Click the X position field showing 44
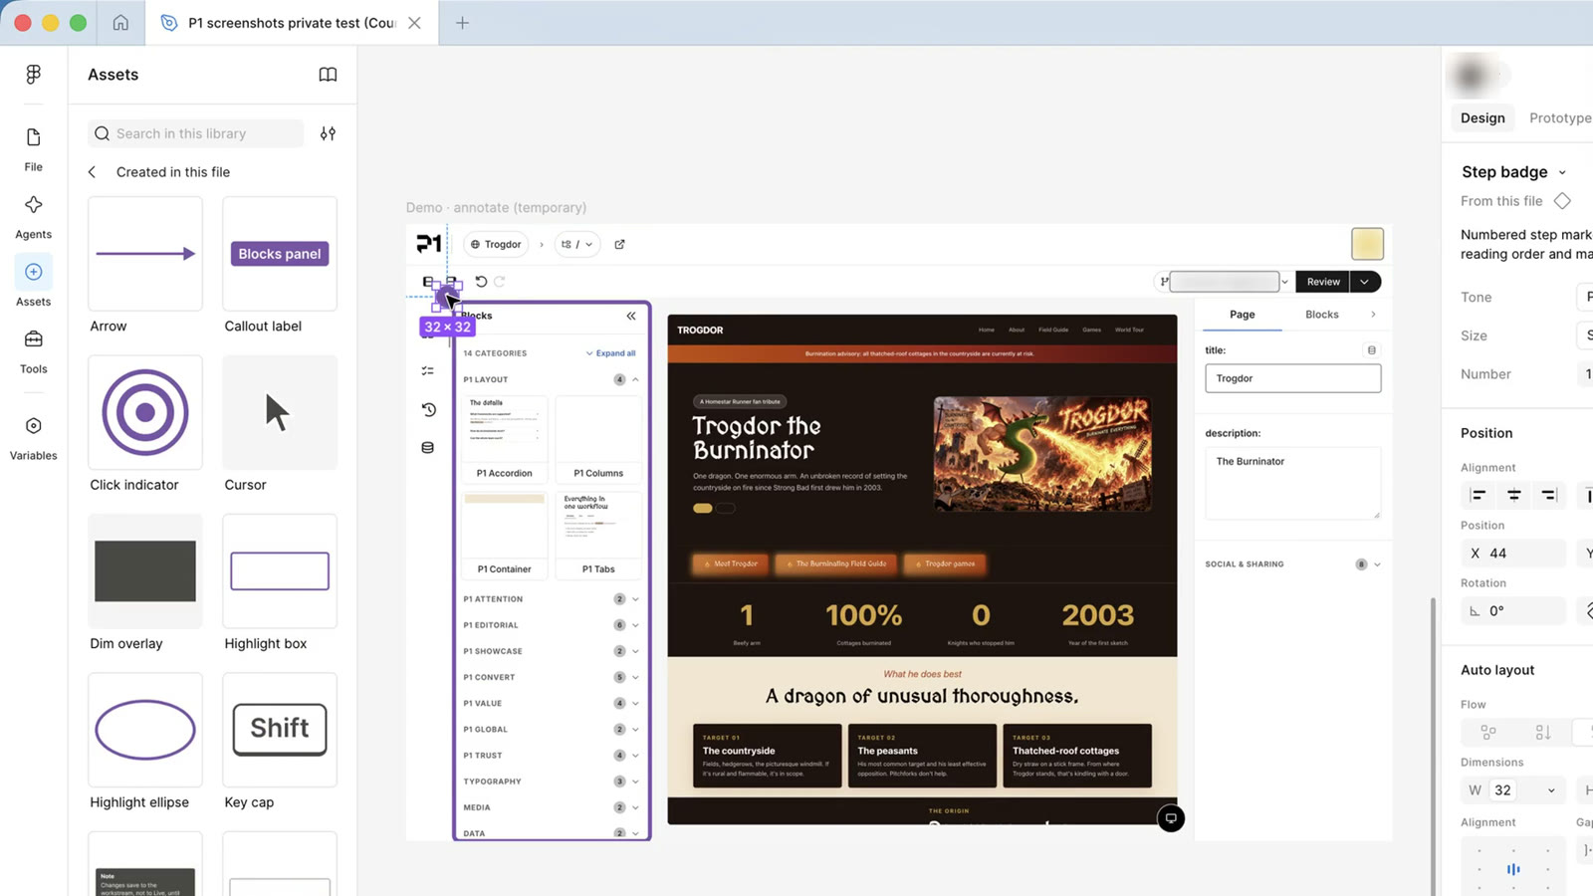Image resolution: width=1593 pixels, height=896 pixels. click(x=1513, y=554)
